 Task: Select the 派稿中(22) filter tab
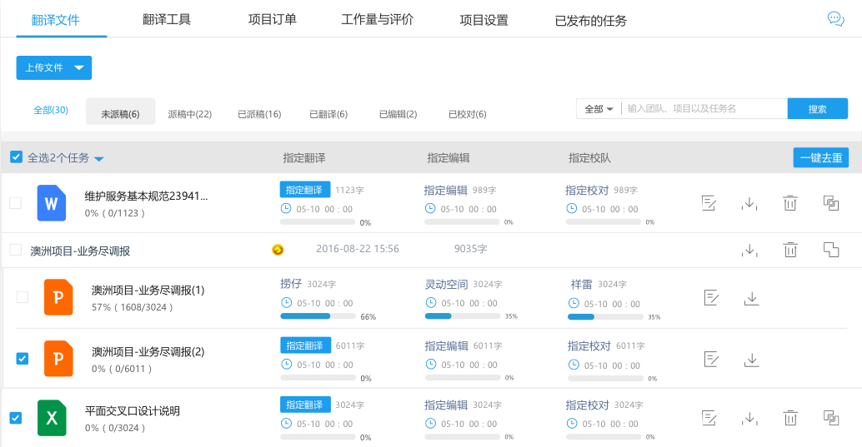coord(189,114)
